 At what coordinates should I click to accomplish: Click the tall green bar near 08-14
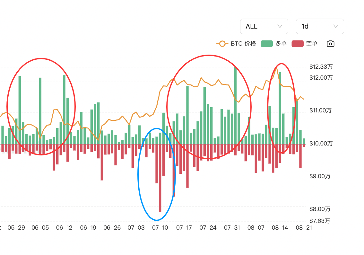click(280, 108)
